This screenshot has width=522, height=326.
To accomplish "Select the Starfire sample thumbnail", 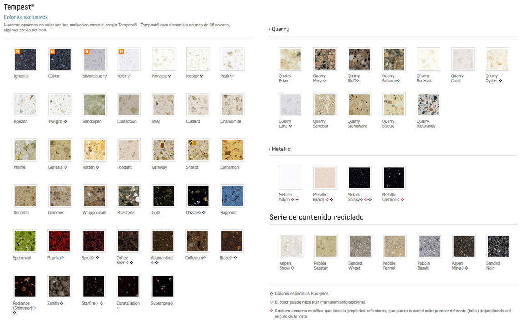I will click(93, 286).
